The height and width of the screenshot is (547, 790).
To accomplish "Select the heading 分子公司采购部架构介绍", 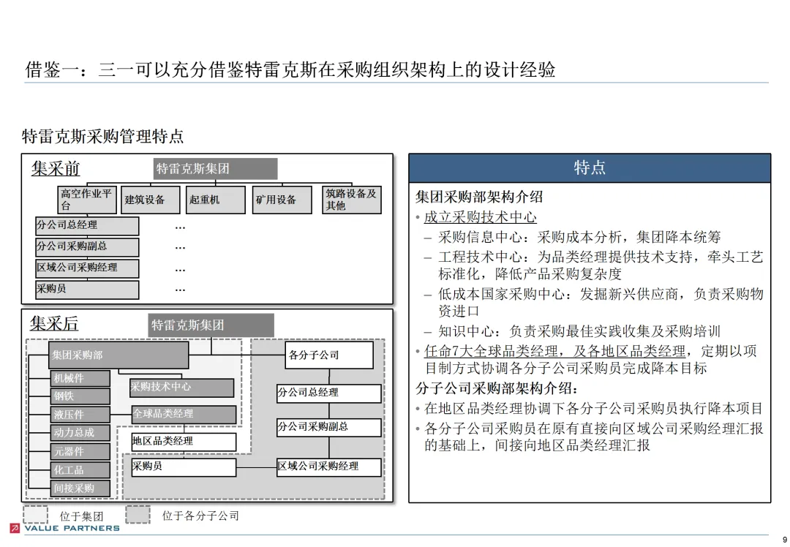I will (x=497, y=388).
